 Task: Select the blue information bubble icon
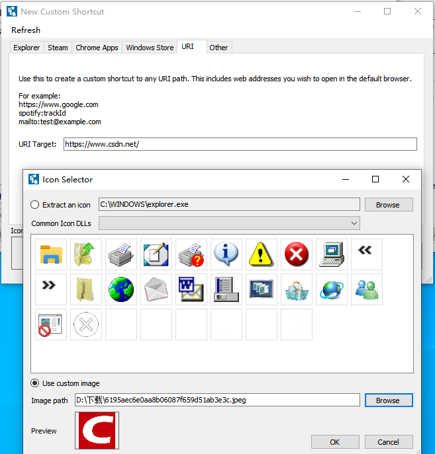(x=226, y=254)
